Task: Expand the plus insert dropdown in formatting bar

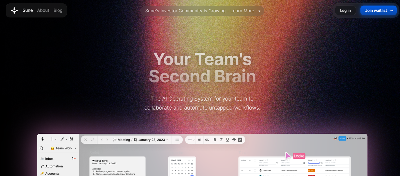Action: (191, 140)
